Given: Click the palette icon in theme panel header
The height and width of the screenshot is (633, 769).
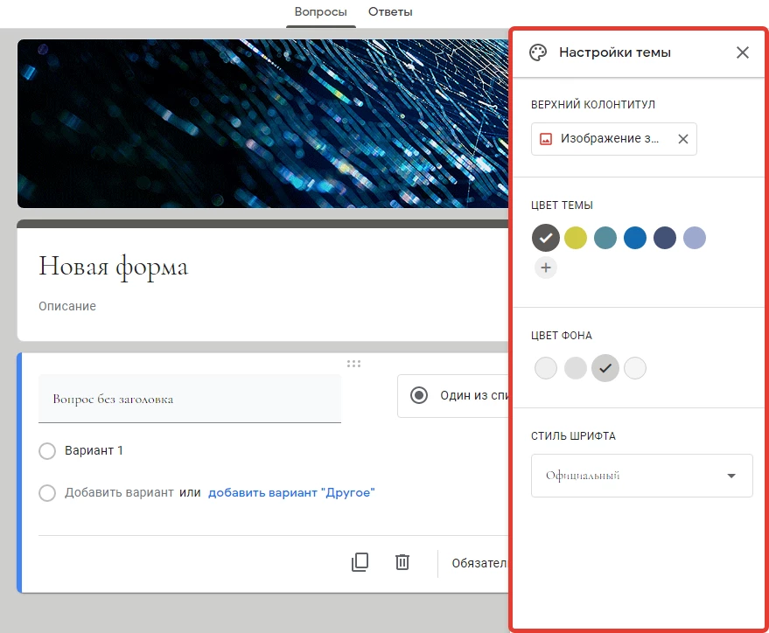Looking at the screenshot, I should click(538, 52).
